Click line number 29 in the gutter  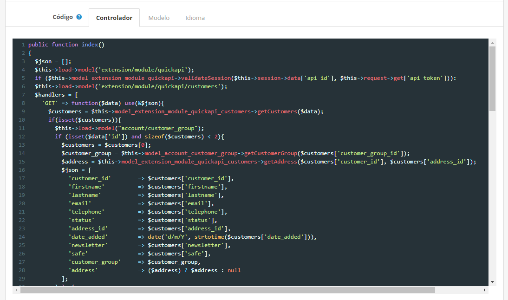21,278
